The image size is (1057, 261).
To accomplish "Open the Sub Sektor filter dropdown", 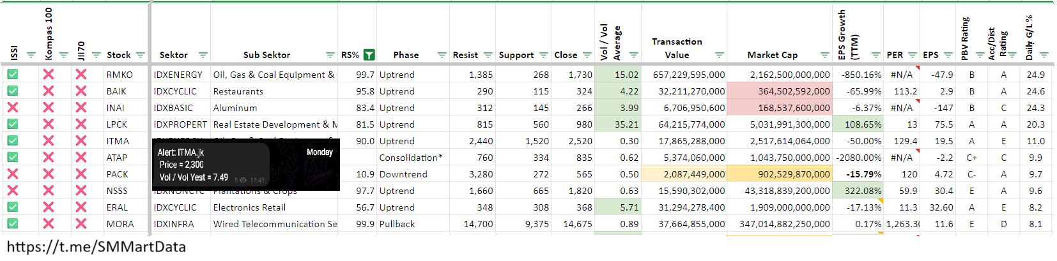I will [x=330, y=56].
